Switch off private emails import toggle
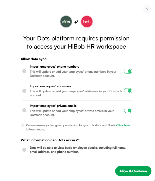This screenshot has width=155, height=181. (128, 110)
